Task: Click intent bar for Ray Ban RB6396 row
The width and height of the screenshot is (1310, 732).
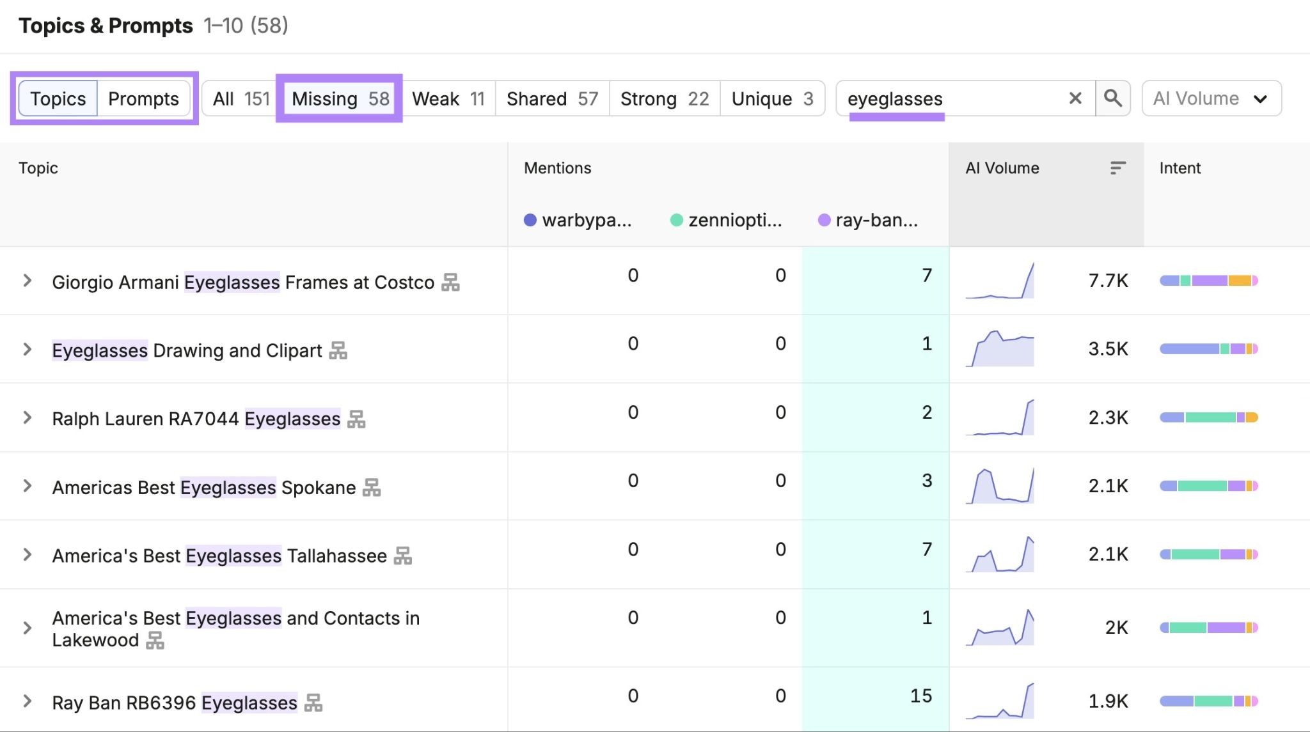Action: pos(1209,701)
